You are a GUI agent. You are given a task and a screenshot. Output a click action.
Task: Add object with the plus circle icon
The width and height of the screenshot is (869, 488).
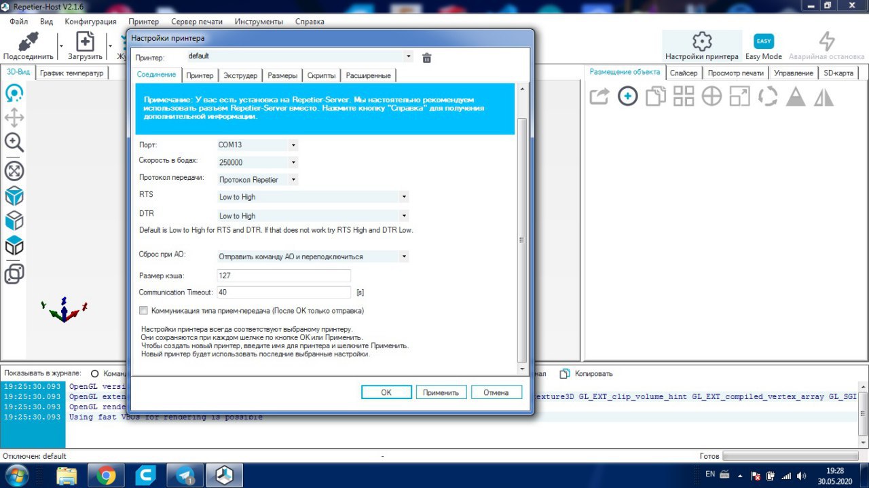627,96
